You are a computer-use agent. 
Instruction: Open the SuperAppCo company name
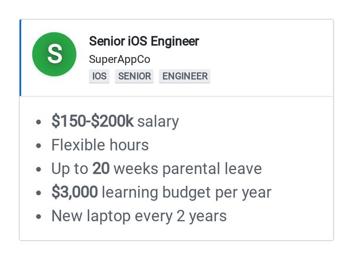(119, 59)
